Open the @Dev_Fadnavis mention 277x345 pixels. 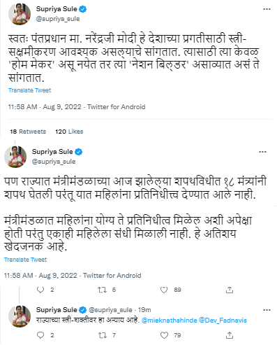(223, 321)
